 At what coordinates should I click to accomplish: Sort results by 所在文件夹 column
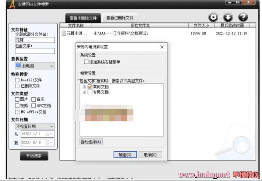click(140, 25)
